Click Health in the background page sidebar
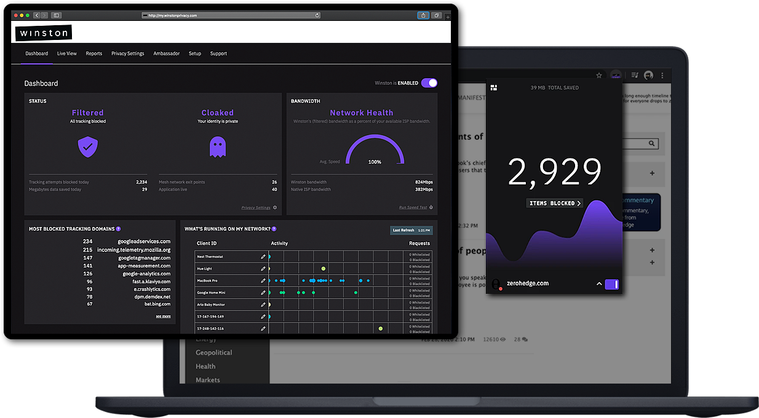The height and width of the screenshot is (418, 759). click(x=205, y=366)
